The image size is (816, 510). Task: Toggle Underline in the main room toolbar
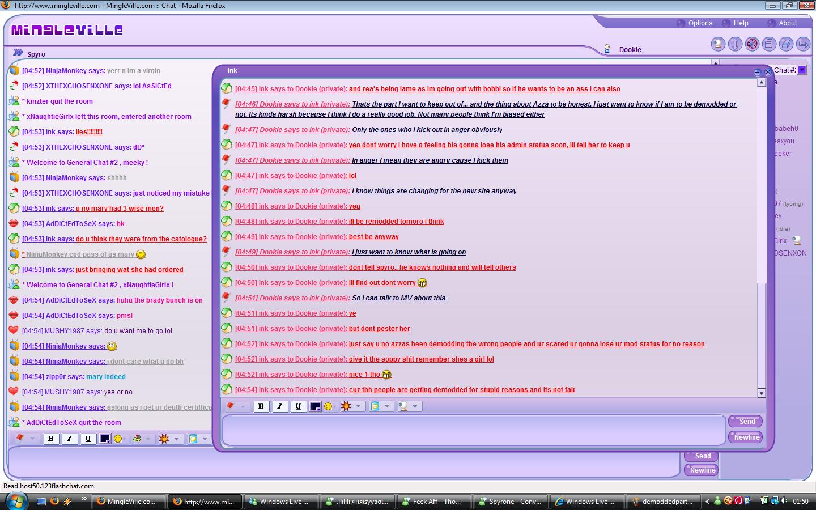pyautogui.click(x=88, y=439)
